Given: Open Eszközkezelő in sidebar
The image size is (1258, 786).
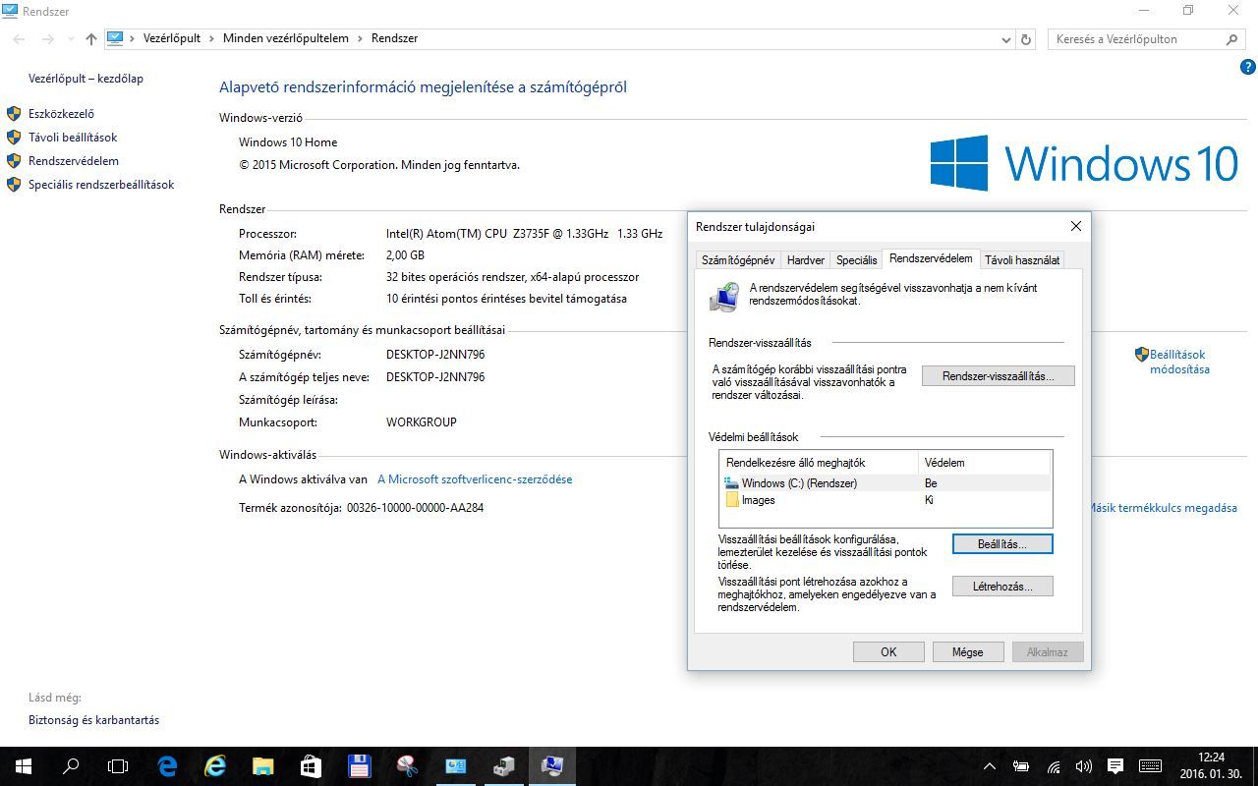Looking at the screenshot, I should [x=61, y=114].
